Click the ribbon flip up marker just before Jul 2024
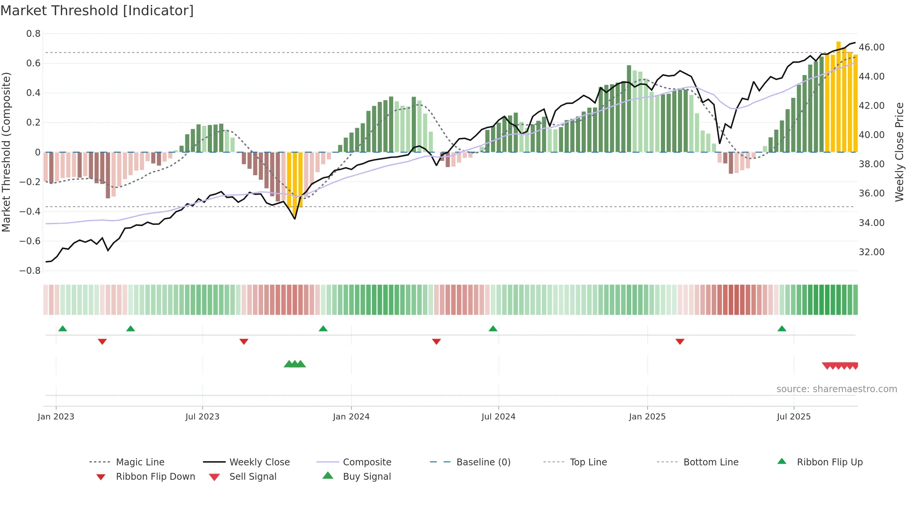Screen dimensions: 910x512 [x=493, y=328]
